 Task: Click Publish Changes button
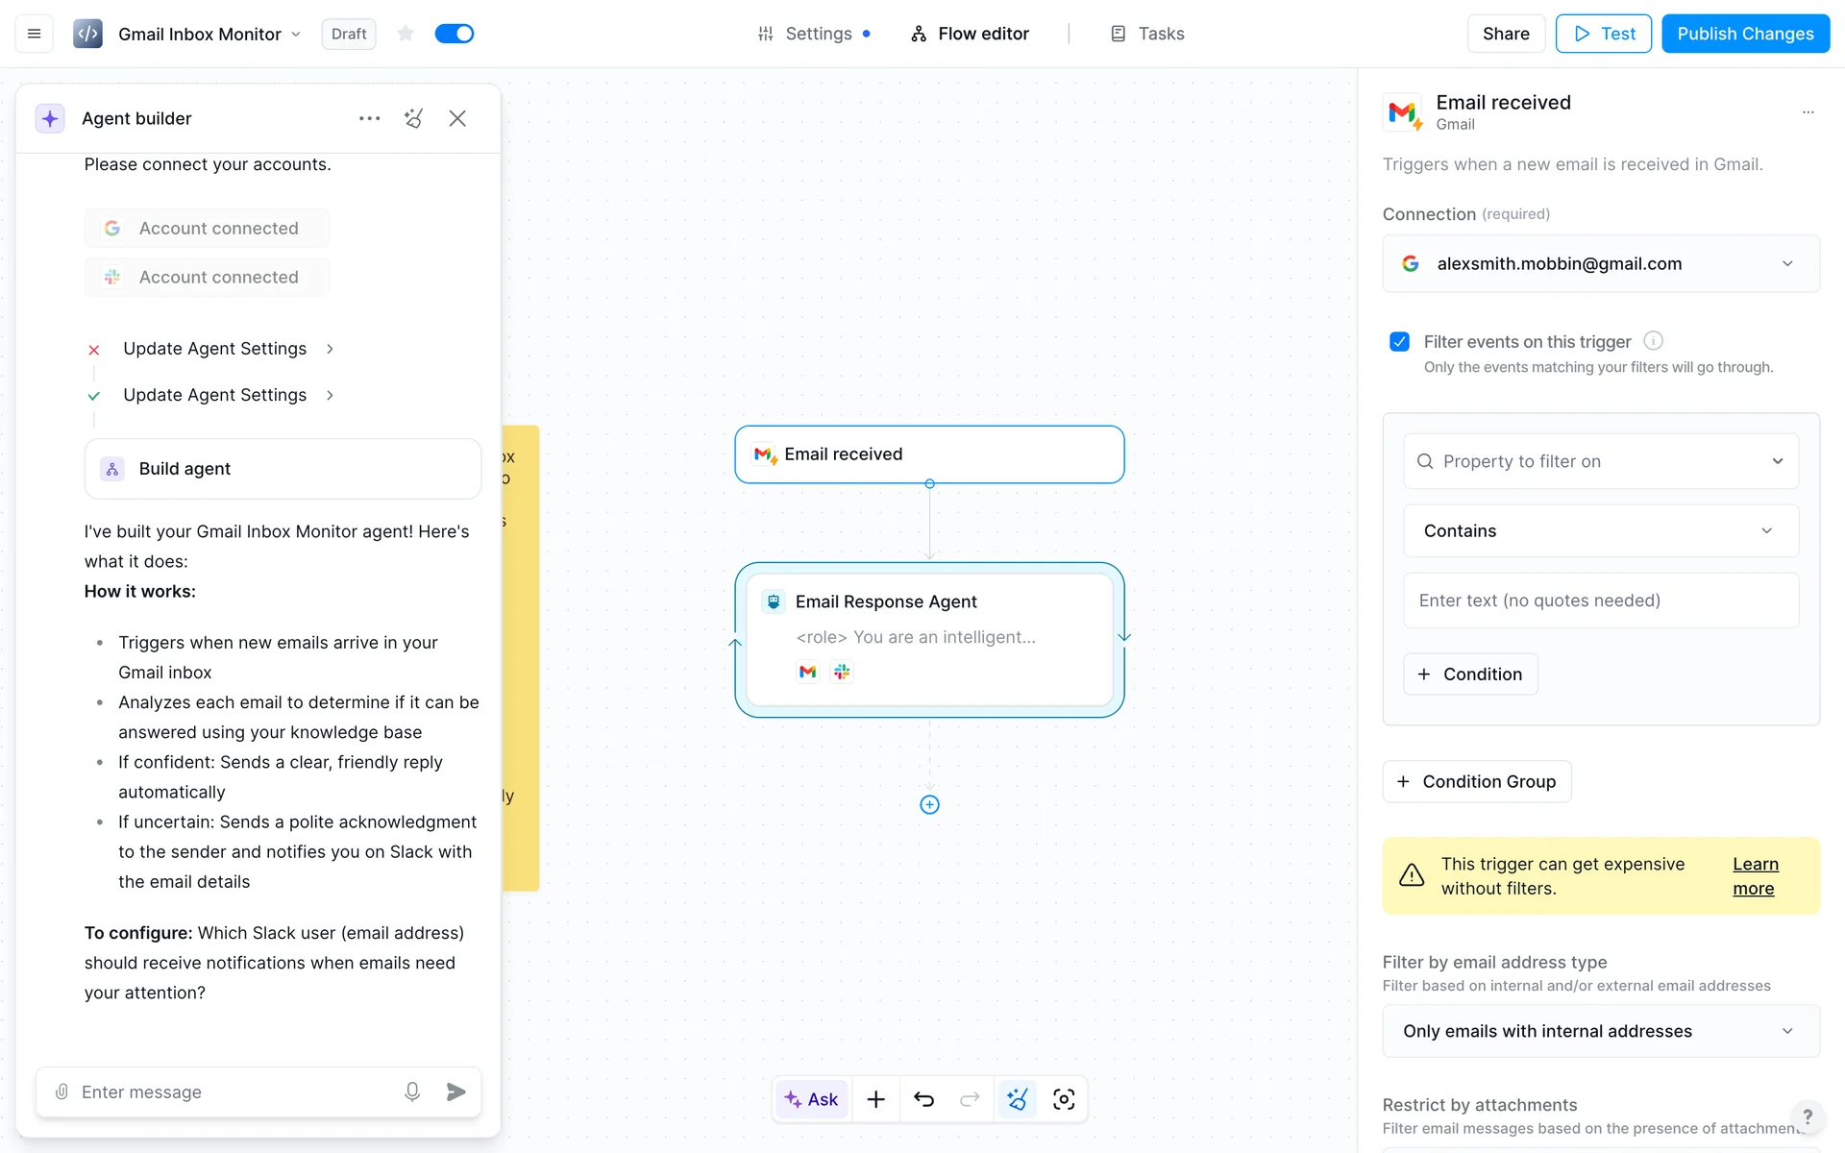pos(1744,34)
